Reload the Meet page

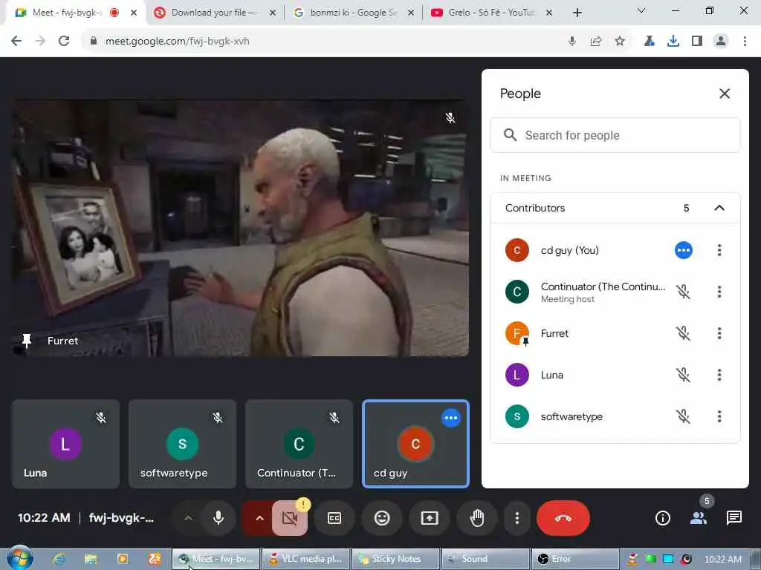[x=64, y=42]
